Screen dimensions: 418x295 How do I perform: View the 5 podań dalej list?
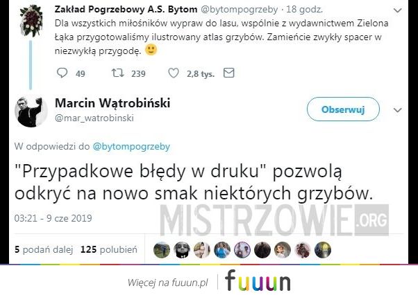[x=44, y=249]
